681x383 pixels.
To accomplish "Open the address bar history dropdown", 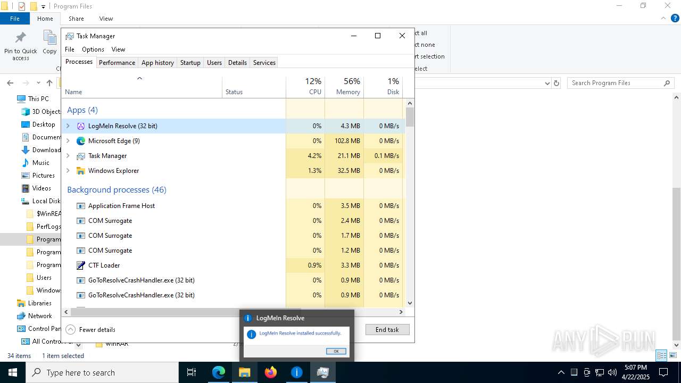I will pyautogui.click(x=547, y=83).
